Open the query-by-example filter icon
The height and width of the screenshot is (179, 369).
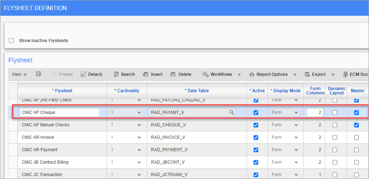(39, 74)
